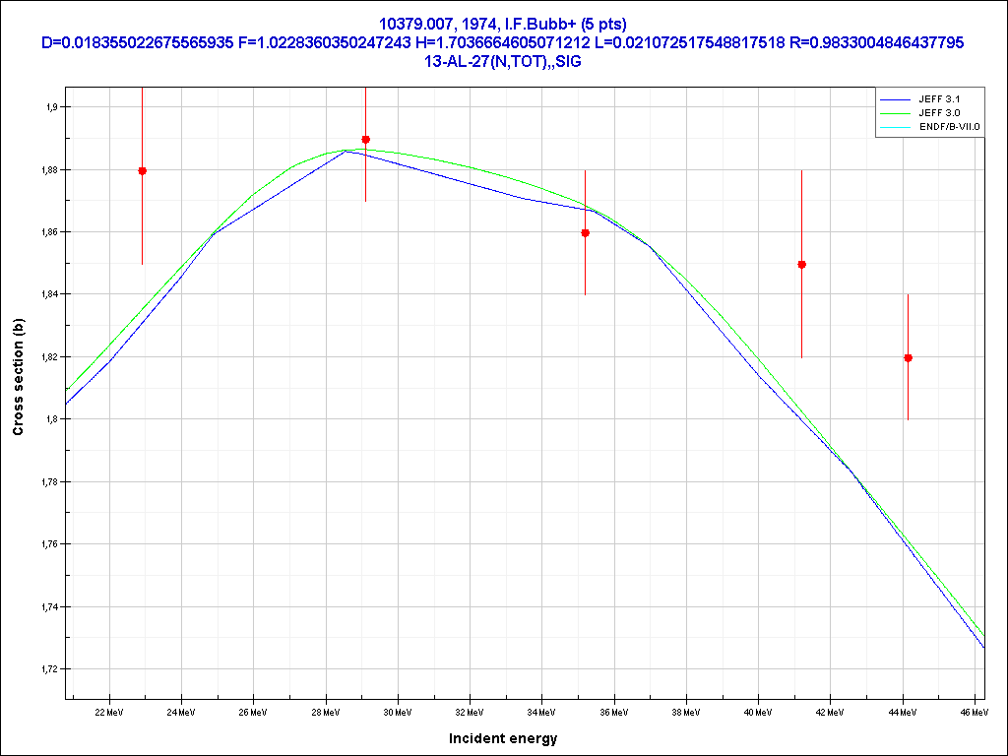Click the '22 MeV' x-axis tick label
Image resolution: width=1008 pixels, height=756 pixels.
pyautogui.click(x=108, y=711)
